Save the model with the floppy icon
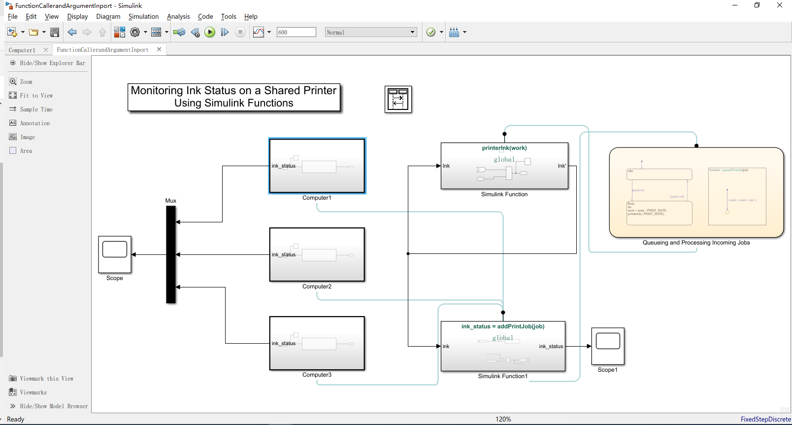This screenshot has height=425, width=792. (55, 33)
